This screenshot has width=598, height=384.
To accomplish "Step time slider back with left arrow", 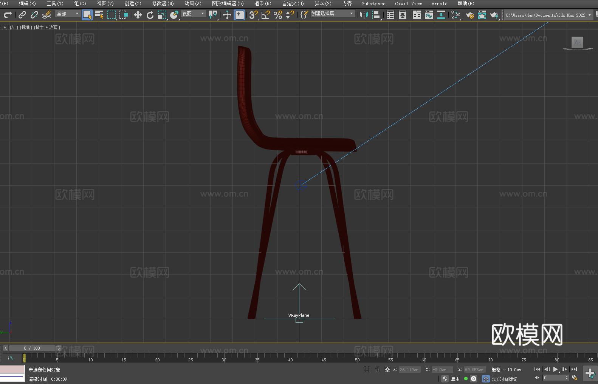I will 6,348.
